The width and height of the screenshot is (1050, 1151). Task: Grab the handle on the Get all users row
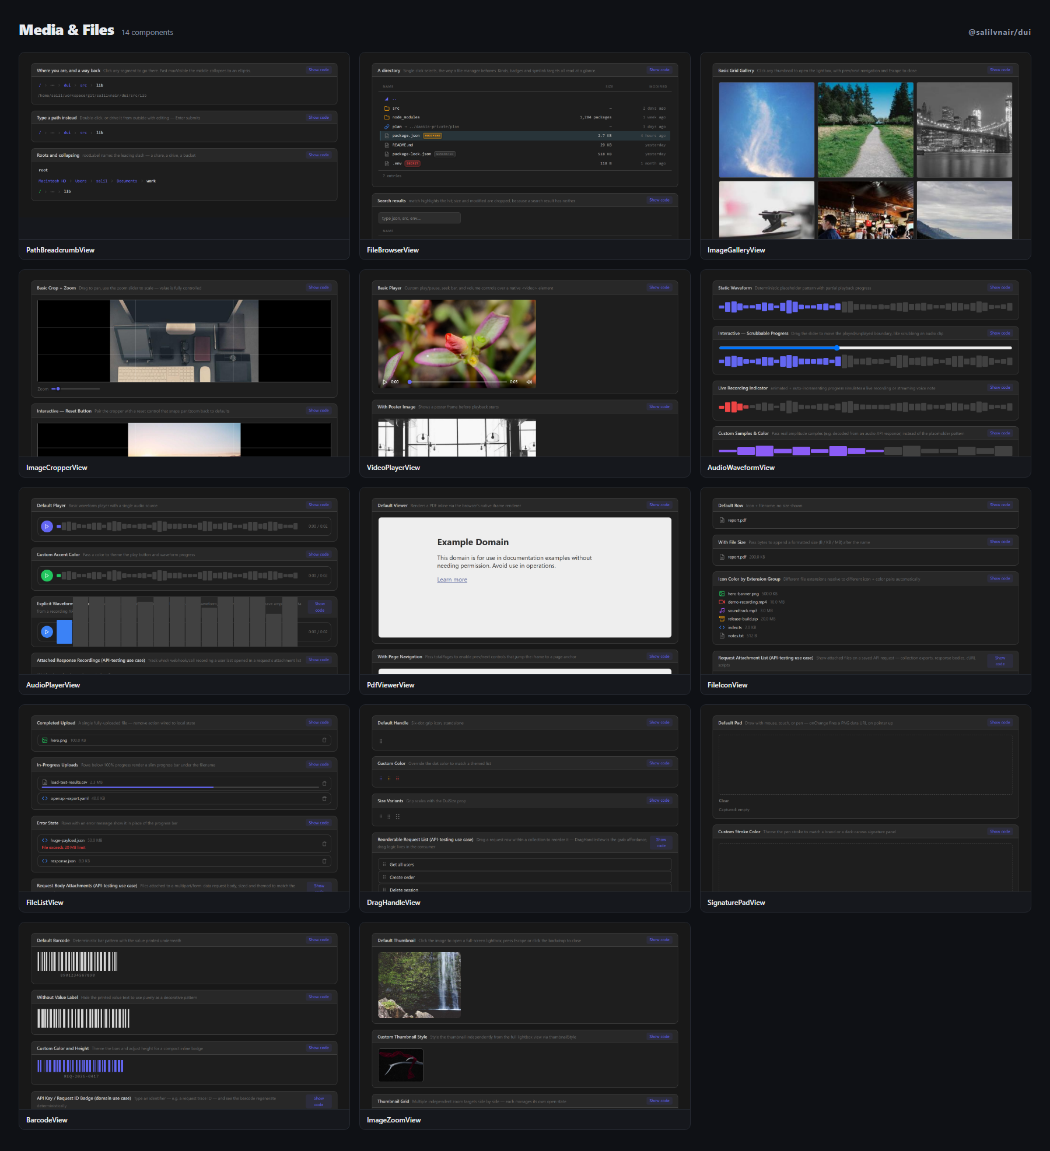tap(384, 865)
